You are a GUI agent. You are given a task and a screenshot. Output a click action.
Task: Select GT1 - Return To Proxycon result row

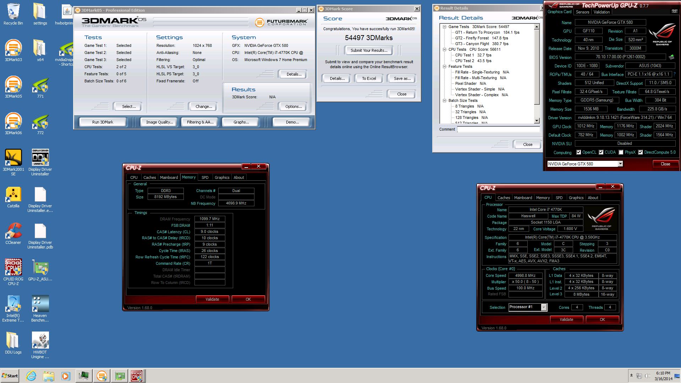[487, 32]
